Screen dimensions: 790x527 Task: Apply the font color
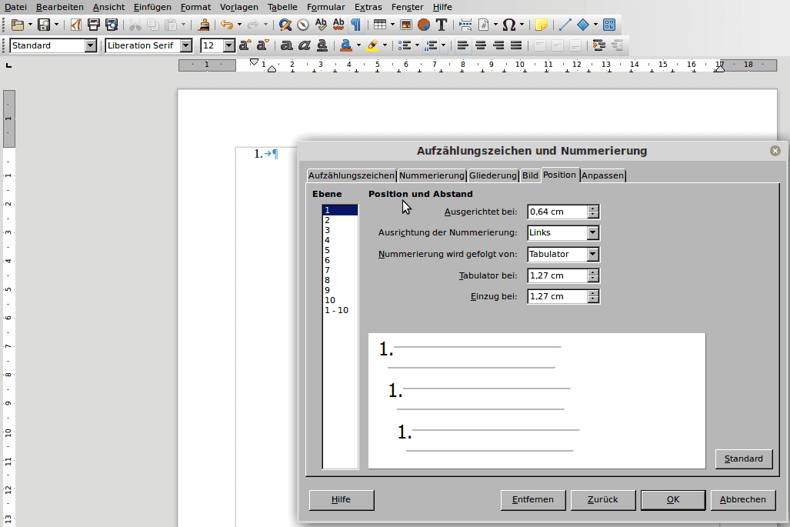tap(345, 45)
